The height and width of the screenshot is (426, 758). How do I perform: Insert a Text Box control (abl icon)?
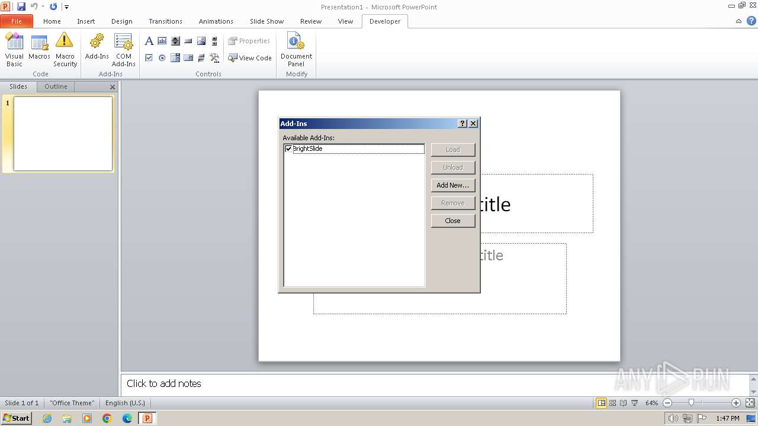[x=162, y=41]
